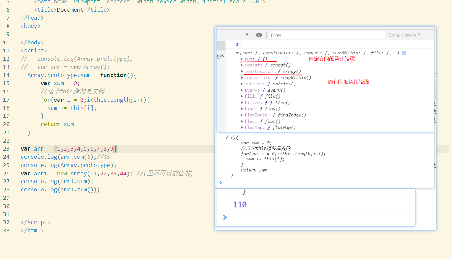The width and height of the screenshot is (452, 259).
Task: Click the "var arr1 = new Array(11,22,33,44);" line
Action: [77, 173]
